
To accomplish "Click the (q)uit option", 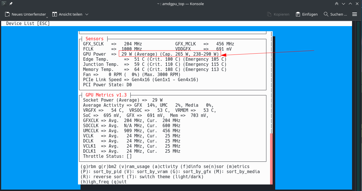I will [x=119, y=182].
